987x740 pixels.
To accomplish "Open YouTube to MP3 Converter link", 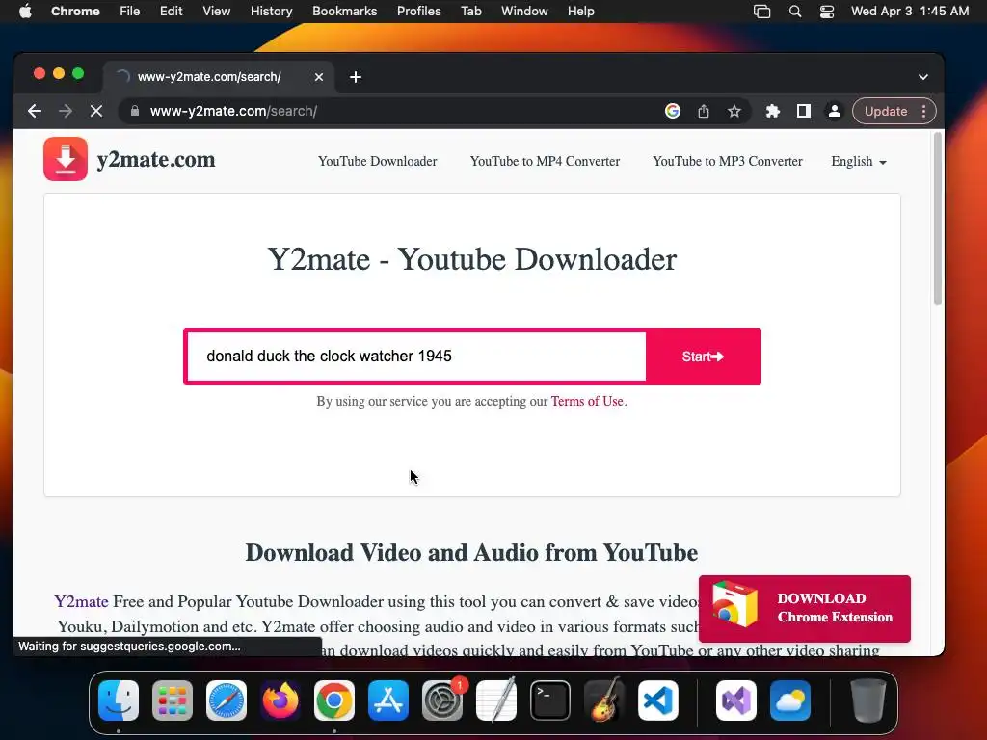I will (x=728, y=162).
